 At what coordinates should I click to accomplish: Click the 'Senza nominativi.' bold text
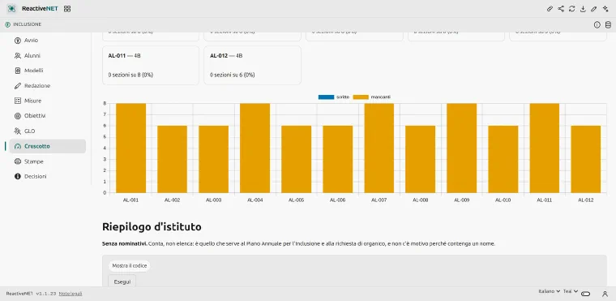tap(125, 244)
